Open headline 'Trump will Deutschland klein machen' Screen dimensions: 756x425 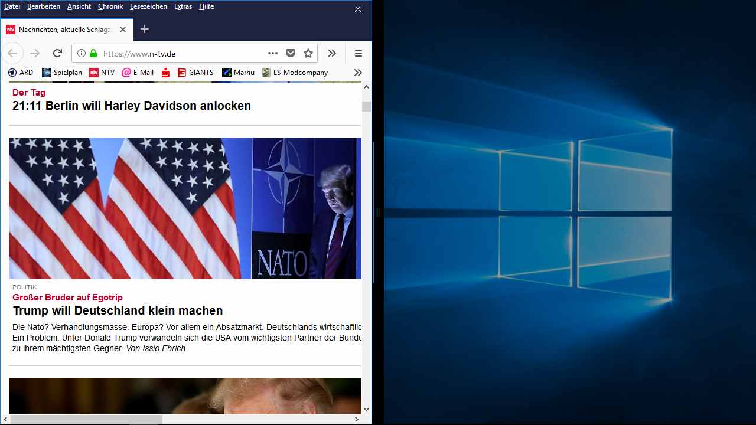click(x=118, y=310)
